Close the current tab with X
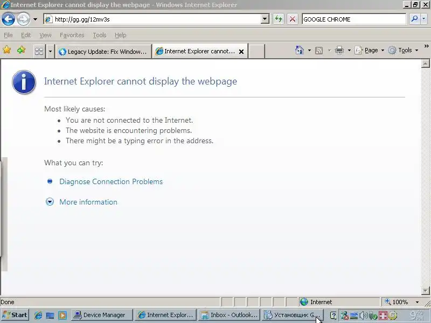 241,51
